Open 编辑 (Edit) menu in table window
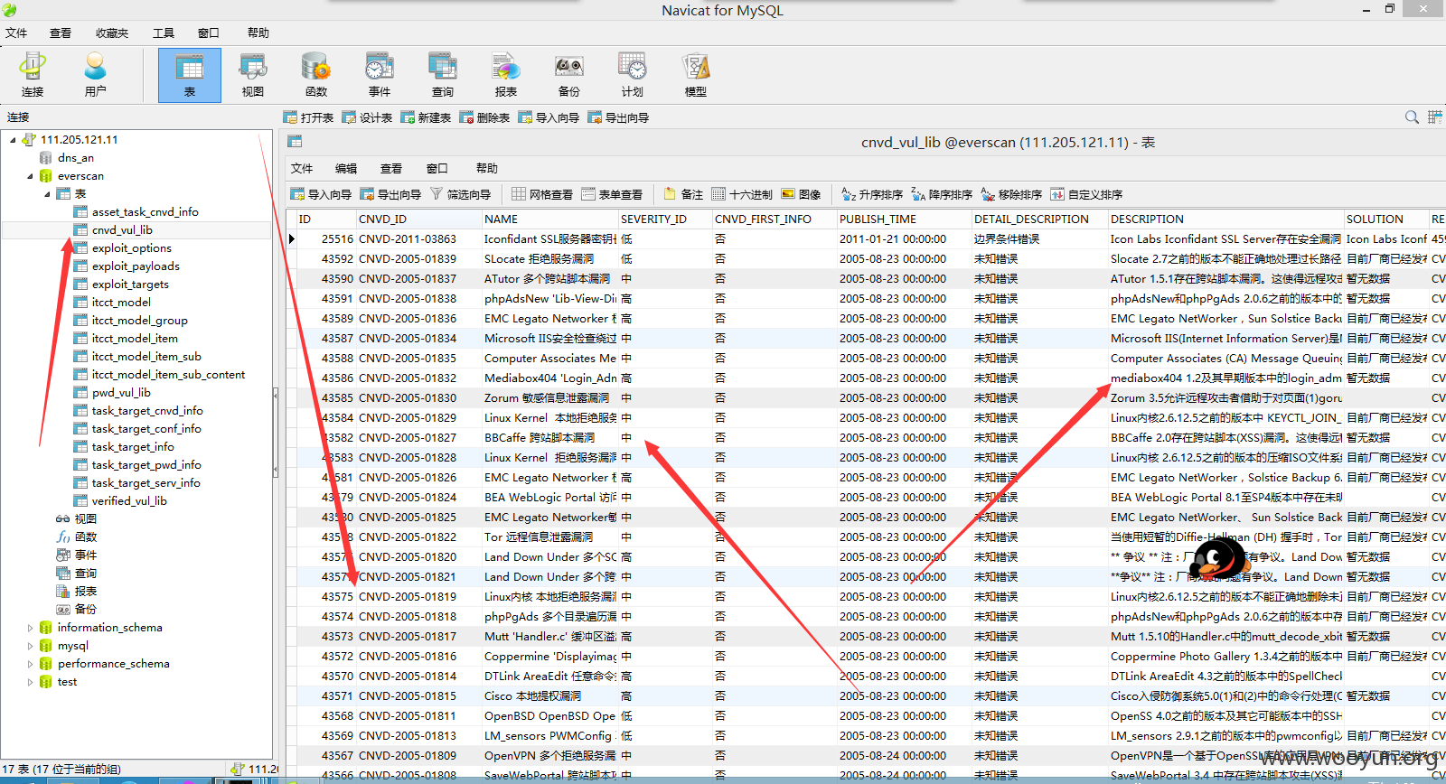This screenshot has height=784, width=1446. (x=346, y=168)
